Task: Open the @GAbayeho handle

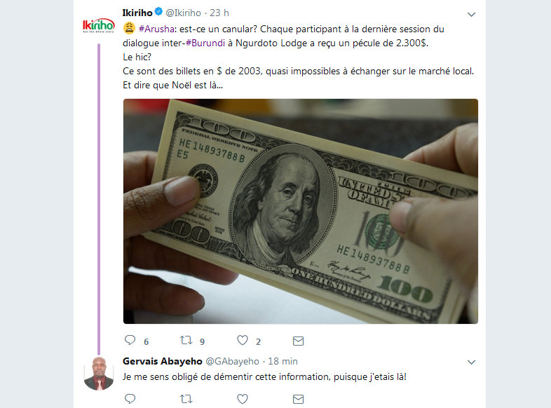Action: point(232,361)
